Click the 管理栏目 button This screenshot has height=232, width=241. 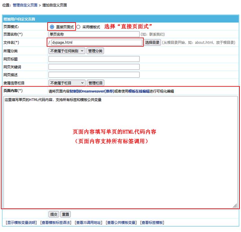pos(95,83)
